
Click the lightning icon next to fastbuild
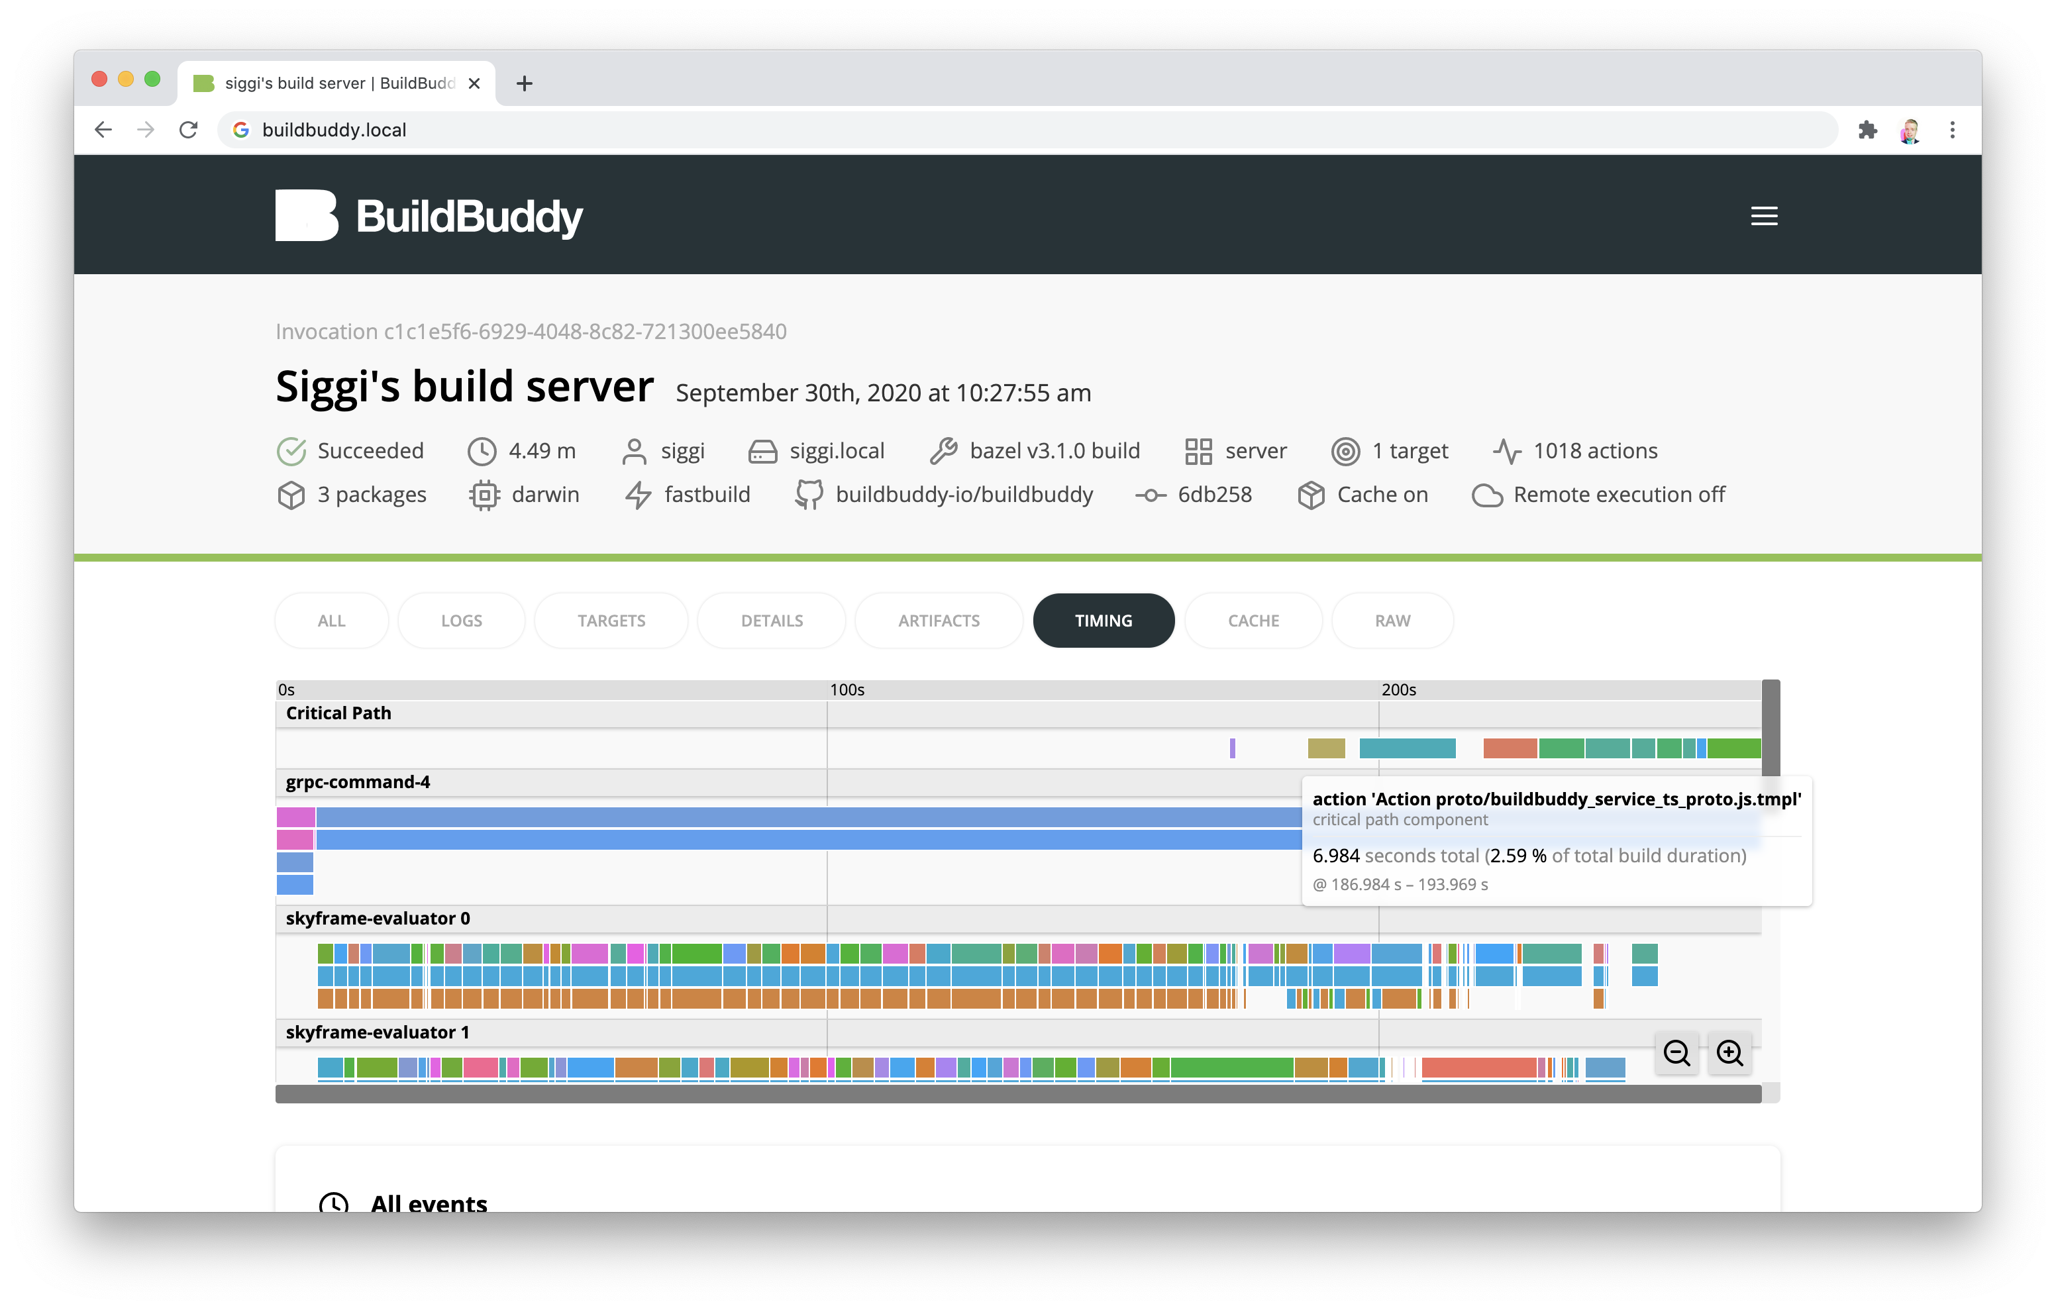pos(638,495)
